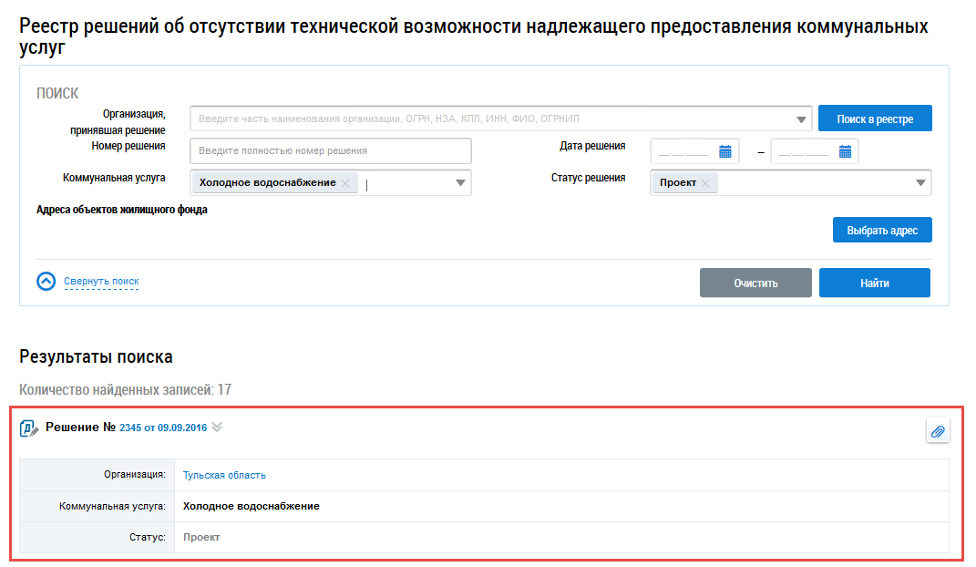The image size is (976, 567).
Task: Click the Найти search button
Action: tap(874, 283)
